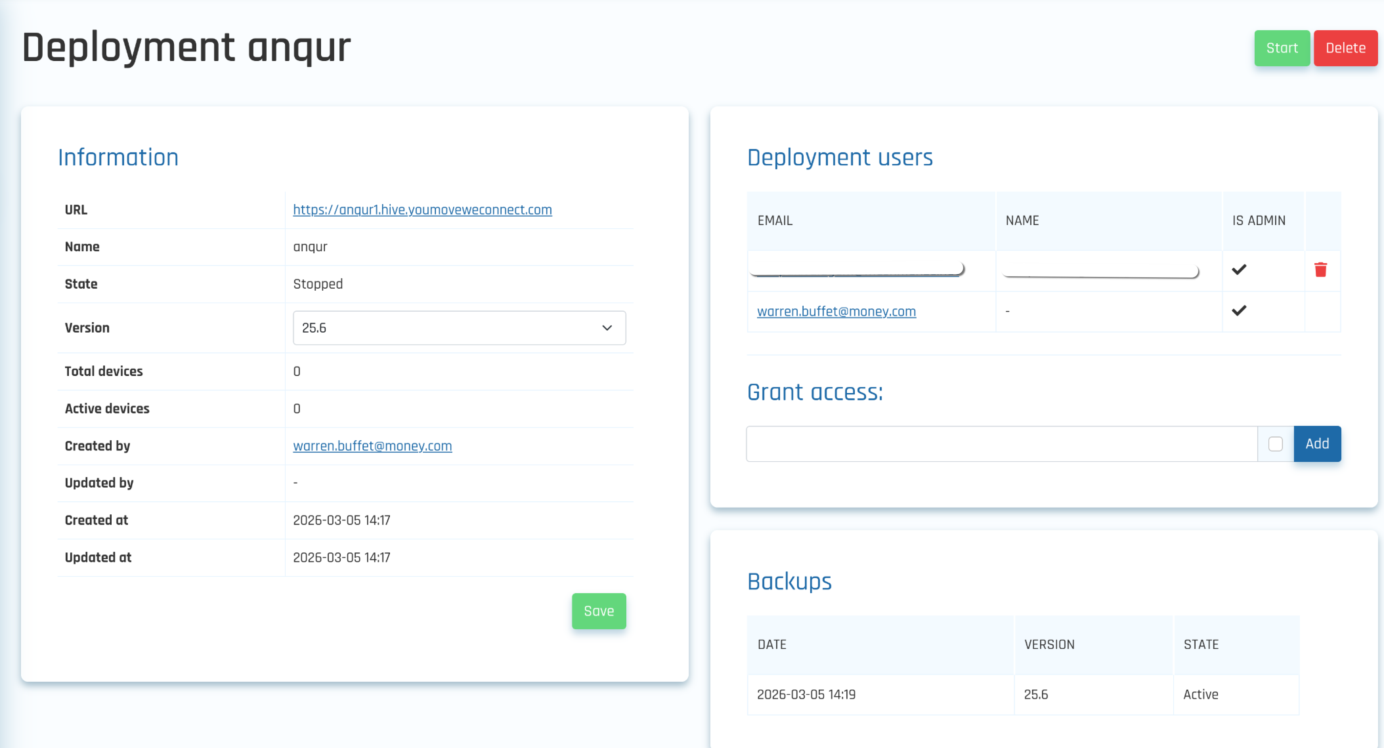
Task: Select the 2026-03-05 14:19 backup row
Action: (806, 694)
